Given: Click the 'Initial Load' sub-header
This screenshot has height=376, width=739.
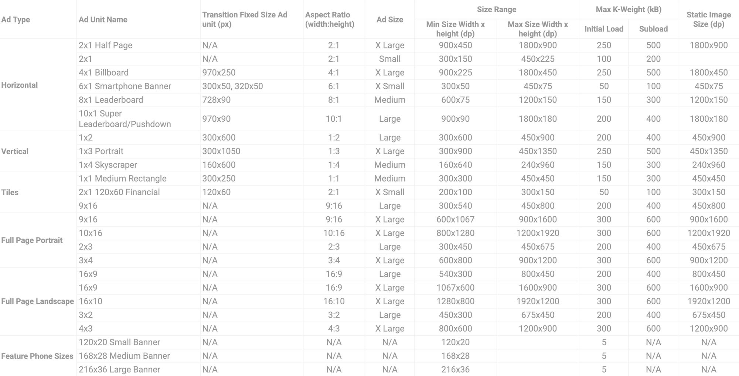Looking at the screenshot, I should (x=603, y=29).
